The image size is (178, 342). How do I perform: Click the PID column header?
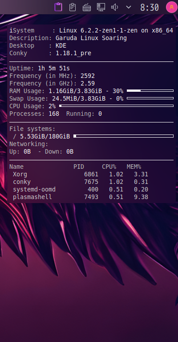[79, 167]
